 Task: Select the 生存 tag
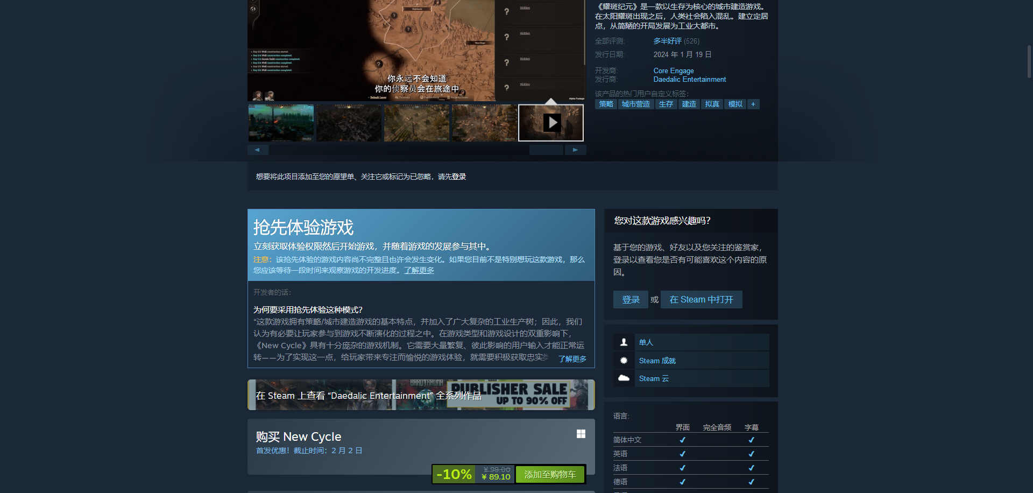pos(666,104)
